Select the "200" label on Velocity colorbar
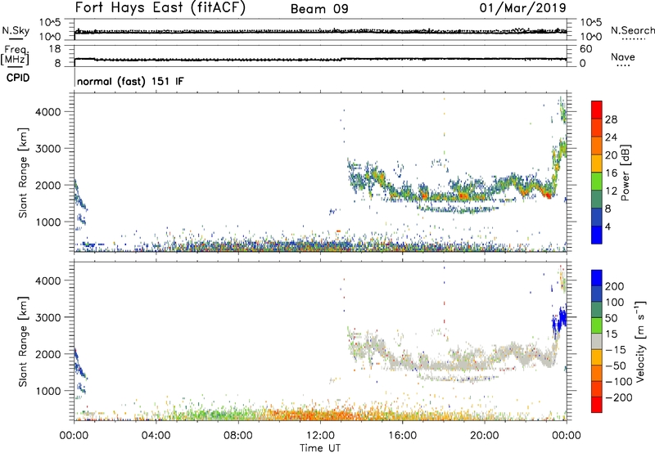The image size is (655, 453). tap(615, 286)
